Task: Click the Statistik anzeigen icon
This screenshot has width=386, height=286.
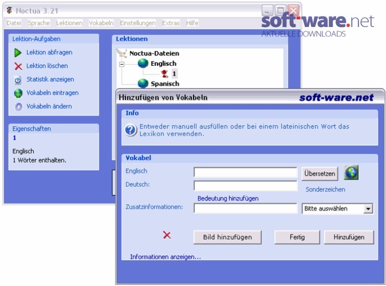Action: point(18,80)
